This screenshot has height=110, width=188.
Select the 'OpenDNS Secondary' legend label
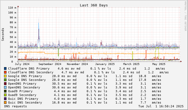[24, 87]
